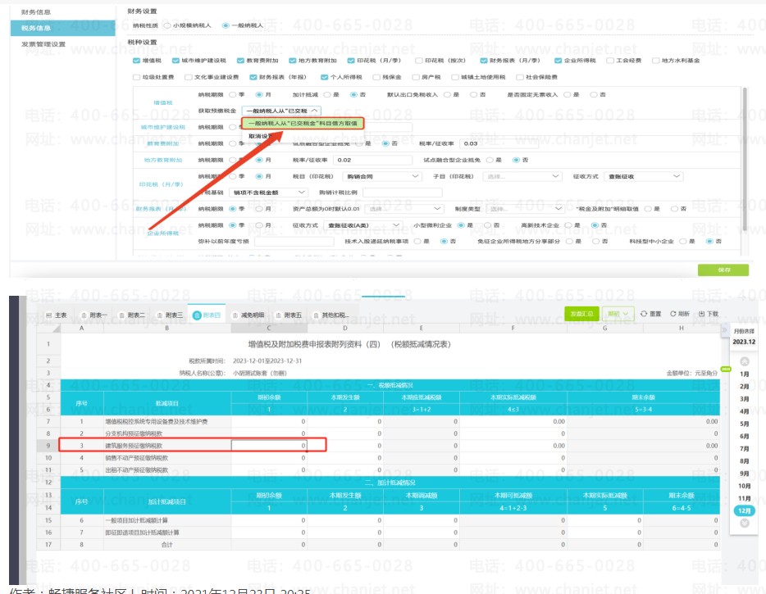Viewport: 766px width, 594px height.
Task: Uncheck 城市维护建设税 checkbox
Action: [176, 61]
